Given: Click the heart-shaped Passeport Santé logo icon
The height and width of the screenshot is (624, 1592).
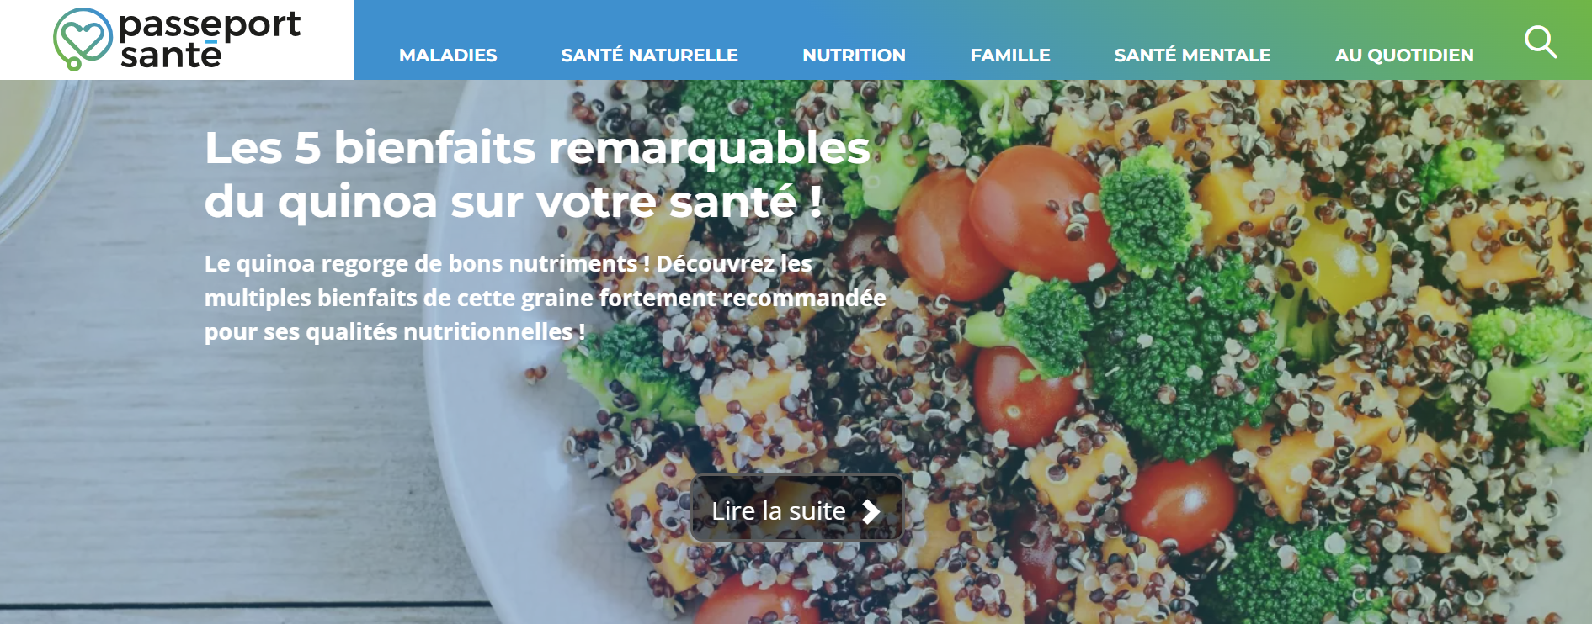Looking at the screenshot, I should tap(83, 39).
